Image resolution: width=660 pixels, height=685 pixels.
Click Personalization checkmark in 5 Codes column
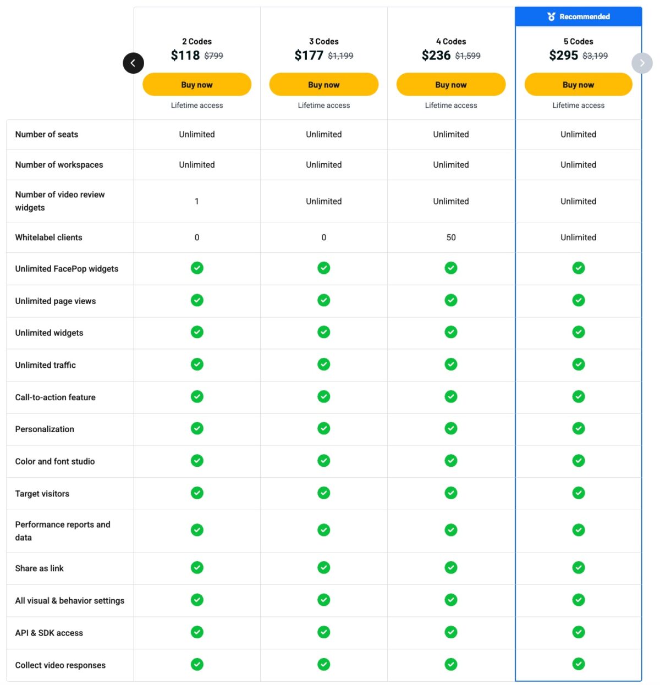point(579,428)
